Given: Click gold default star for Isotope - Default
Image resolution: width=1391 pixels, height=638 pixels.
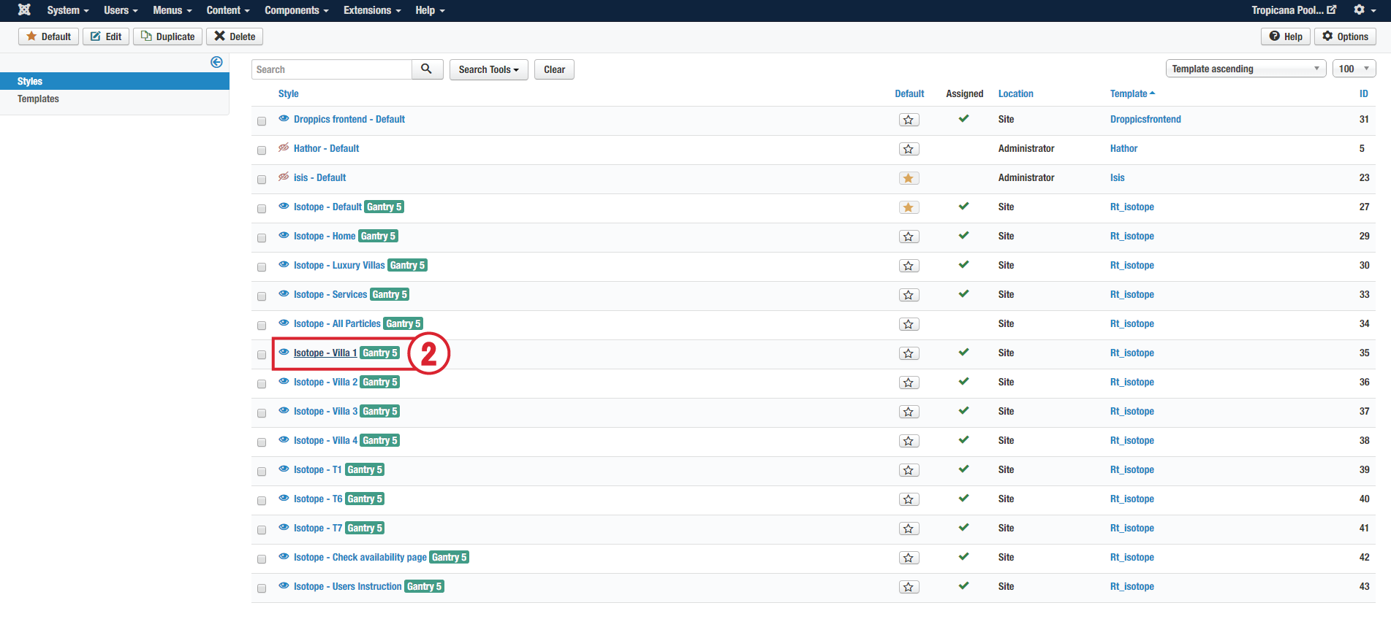Looking at the screenshot, I should click(909, 207).
